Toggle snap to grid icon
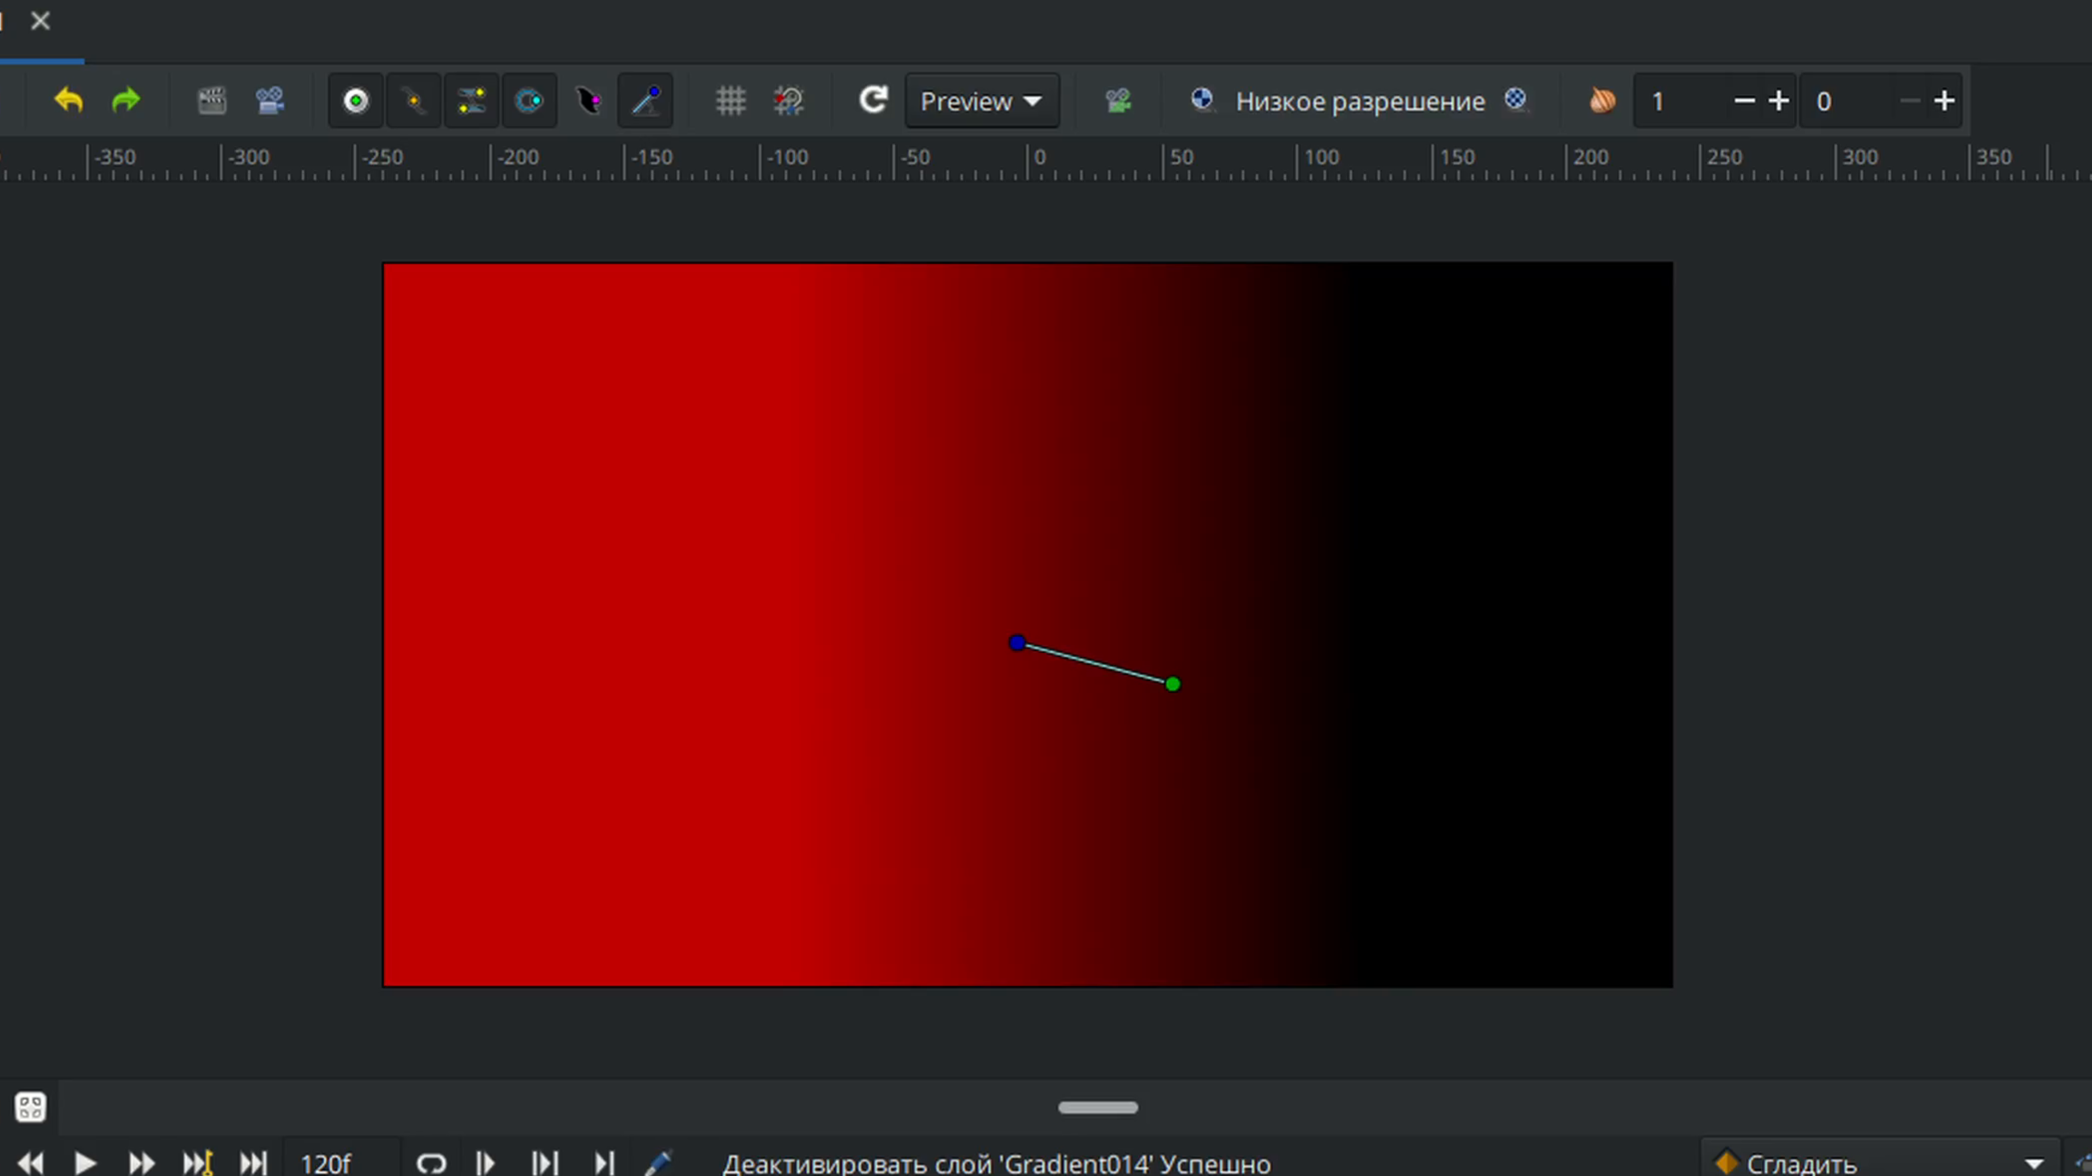This screenshot has height=1176, width=2092. pyautogui.click(x=788, y=101)
